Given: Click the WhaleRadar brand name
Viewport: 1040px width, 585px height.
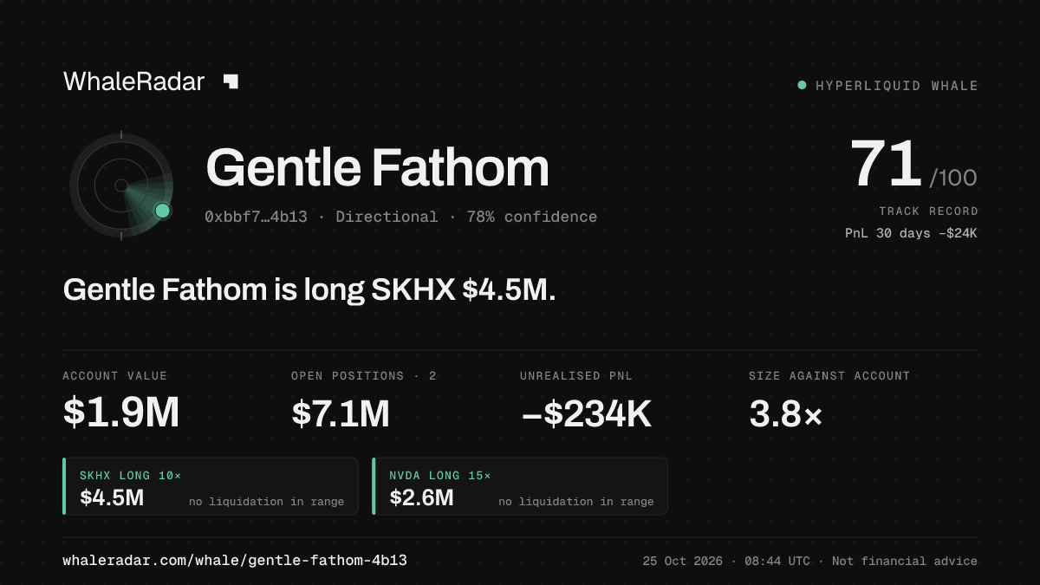Looking at the screenshot, I should (134, 81).
